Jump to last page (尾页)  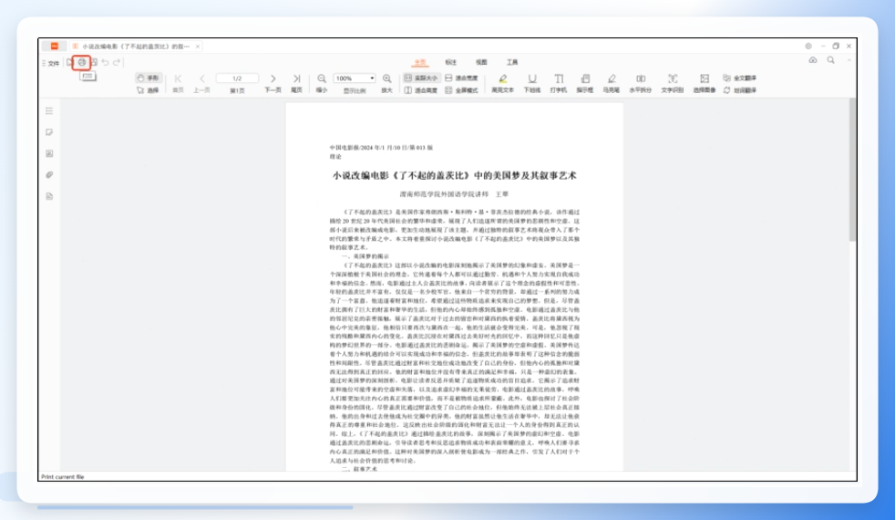(297, 83)
